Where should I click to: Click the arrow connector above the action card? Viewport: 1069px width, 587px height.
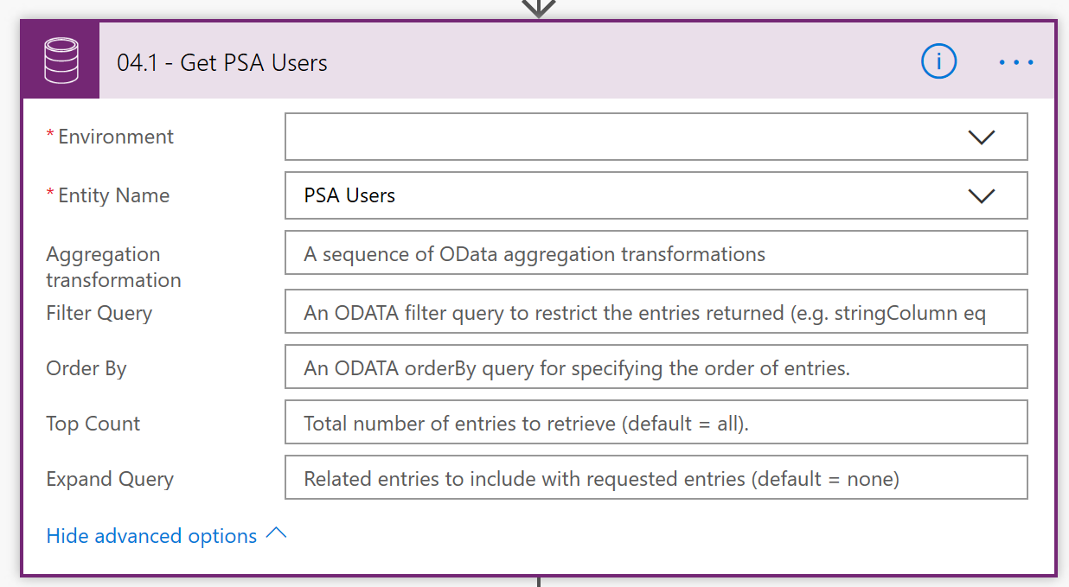coord(539,8)
